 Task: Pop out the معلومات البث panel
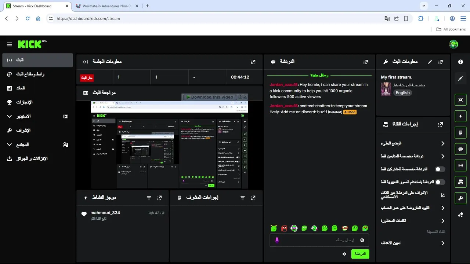click(441, 62)
